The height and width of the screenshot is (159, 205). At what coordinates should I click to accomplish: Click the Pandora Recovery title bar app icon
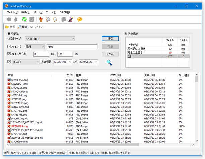7,6
